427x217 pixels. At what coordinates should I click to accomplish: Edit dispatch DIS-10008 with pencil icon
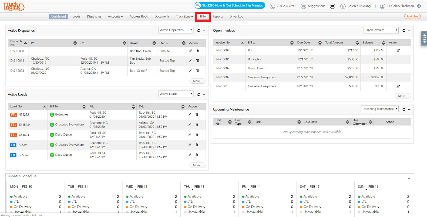[191, 51]
